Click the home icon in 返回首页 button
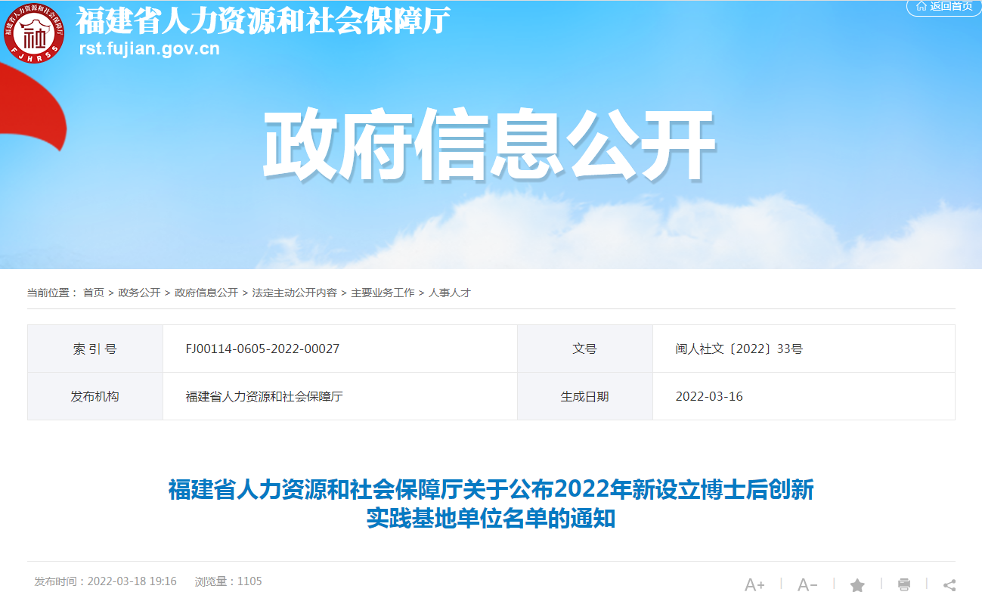982x595 pixels. [x=921, y=6]
